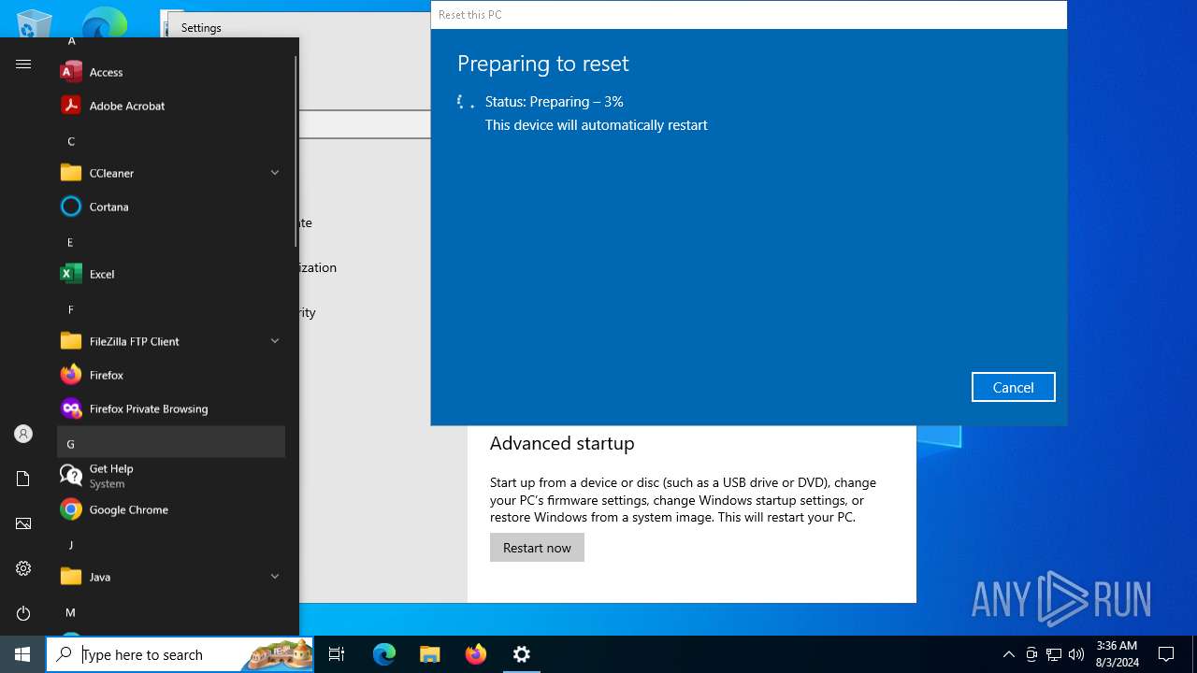The width and height of the screenshot is (1197, 673).
Task: Open Access from the Start menu
Action: [171, 72]
